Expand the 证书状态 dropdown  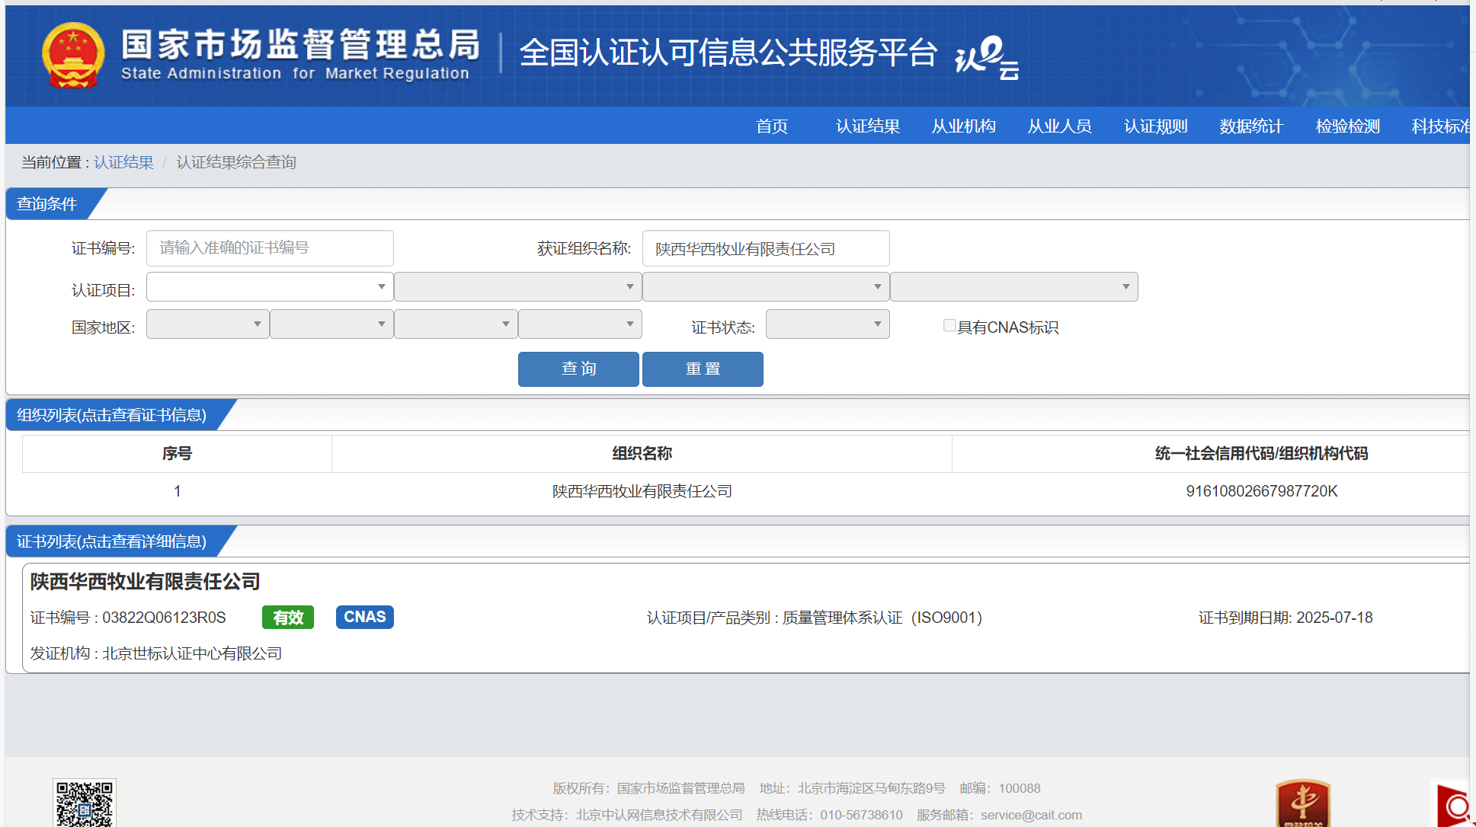(828, 324)
